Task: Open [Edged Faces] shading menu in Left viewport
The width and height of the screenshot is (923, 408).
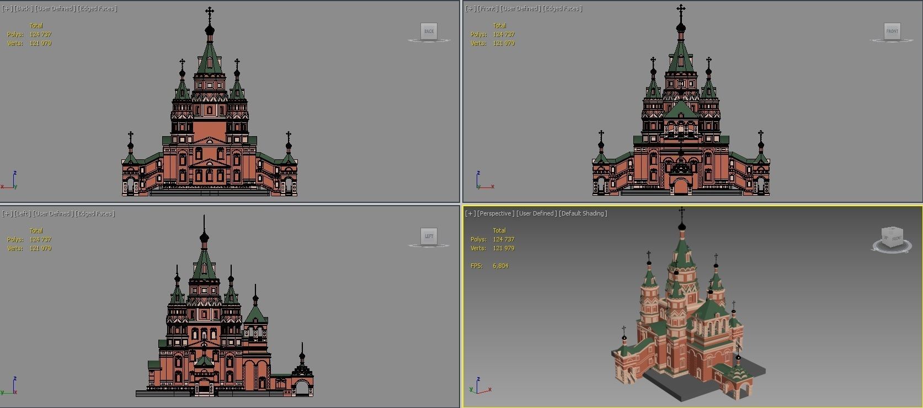Action: 95,213
